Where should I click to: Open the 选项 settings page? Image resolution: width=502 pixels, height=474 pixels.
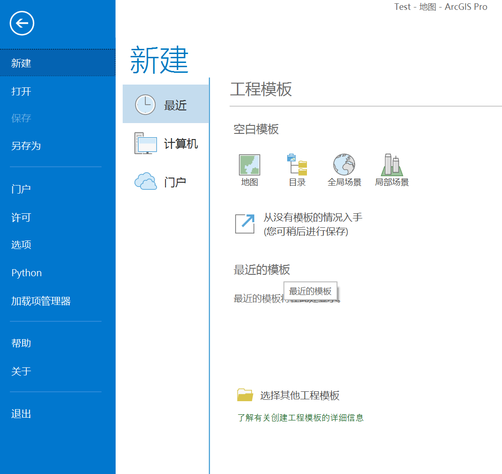pyautogui.click(x=21, y=245)
